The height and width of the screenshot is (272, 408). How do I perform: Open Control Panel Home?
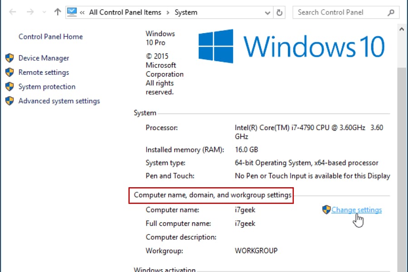coord(51,37)
